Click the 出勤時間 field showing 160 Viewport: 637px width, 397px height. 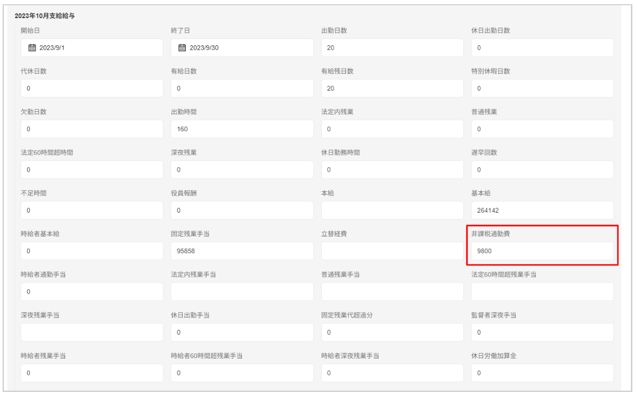click(242, 129)
